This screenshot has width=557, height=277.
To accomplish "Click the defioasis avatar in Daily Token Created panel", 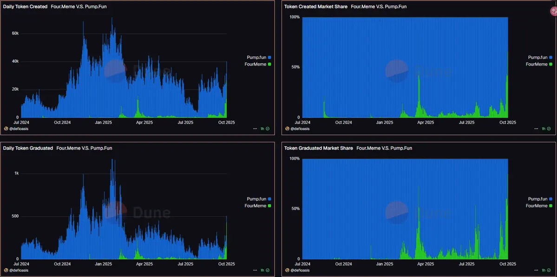I will point(6,129).
